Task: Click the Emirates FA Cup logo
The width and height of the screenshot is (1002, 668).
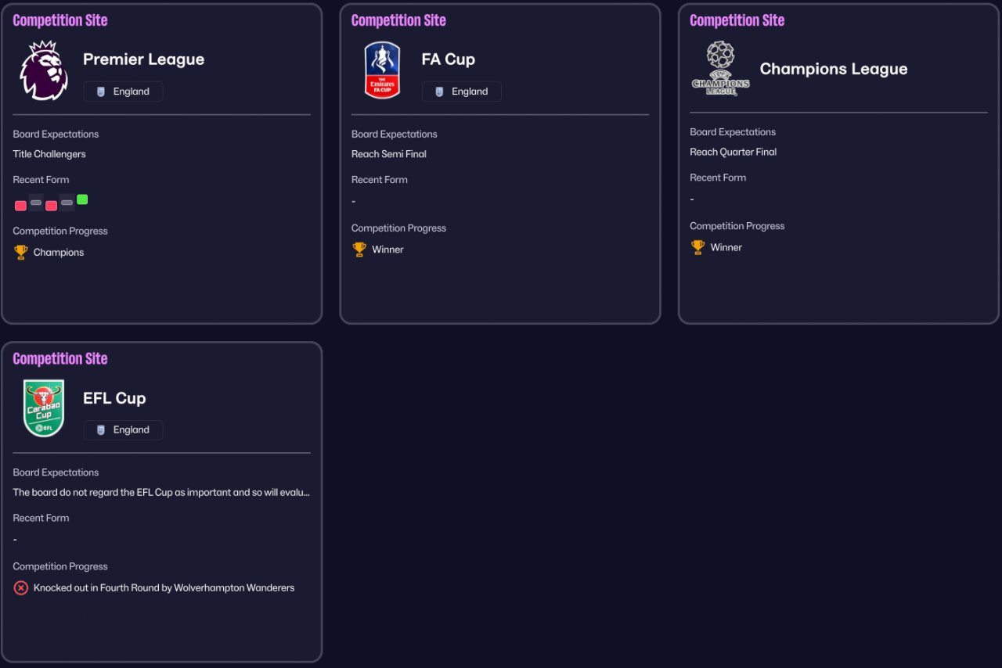Action: (382, 70)
